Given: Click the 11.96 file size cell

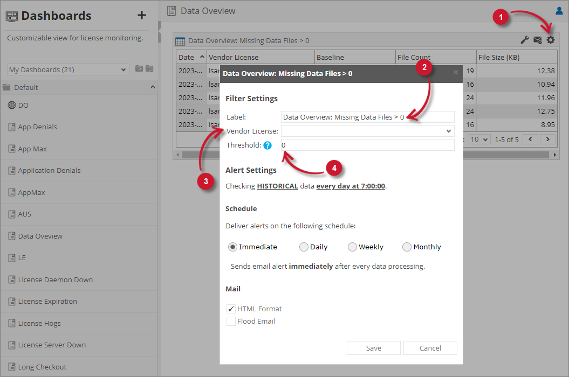Looking at the screenshot, I should (517, 97).
